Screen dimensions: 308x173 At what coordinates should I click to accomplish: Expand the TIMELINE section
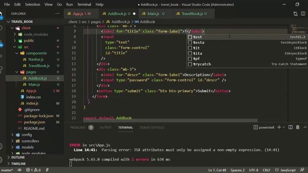tap(18, 163)
